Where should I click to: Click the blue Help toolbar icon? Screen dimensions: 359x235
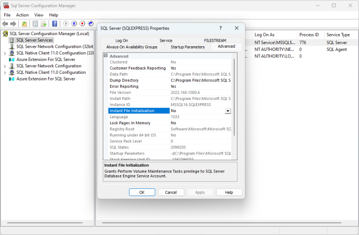(55, 23)
